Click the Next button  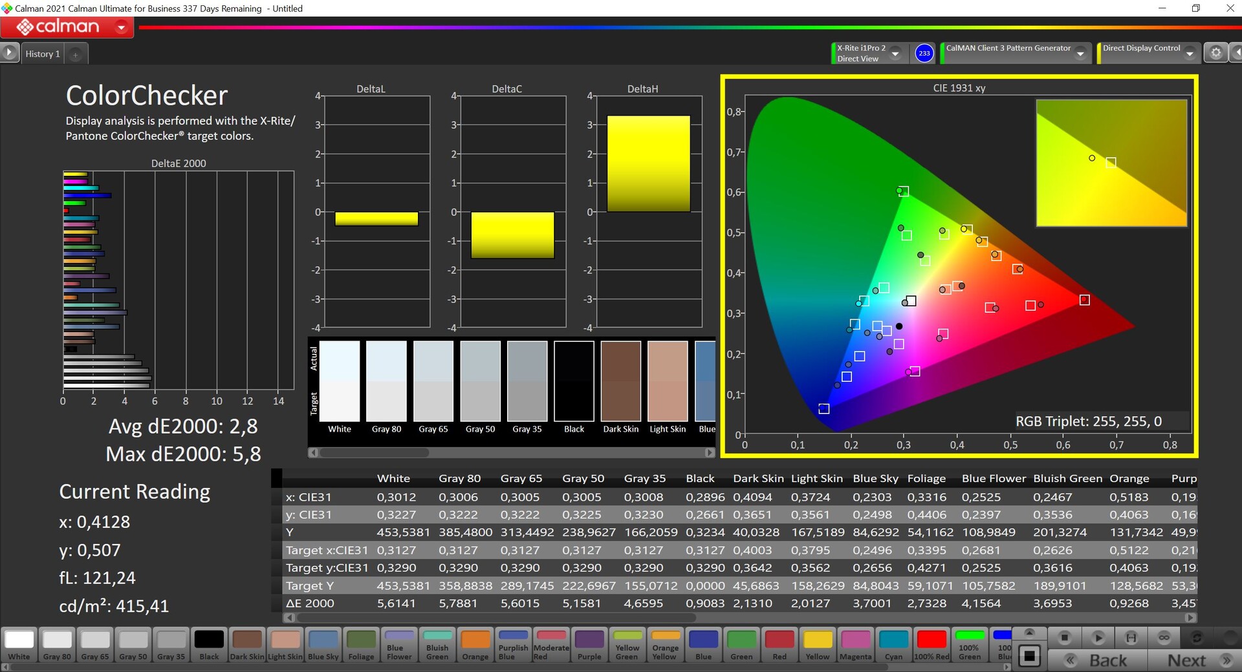click(x=1196, y=660)
